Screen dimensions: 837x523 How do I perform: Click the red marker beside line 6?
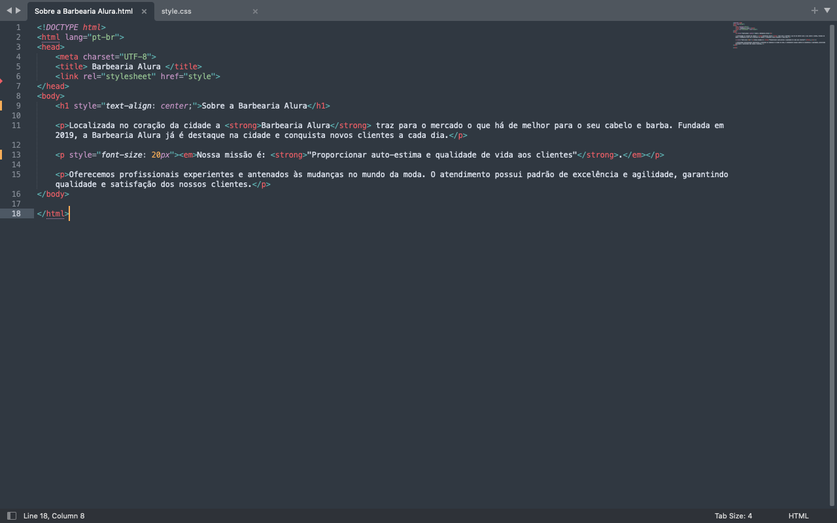pyautogui.click(x=1, y=81)
